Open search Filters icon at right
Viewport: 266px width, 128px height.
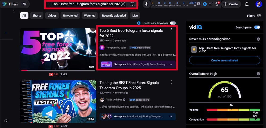[259, 16]
